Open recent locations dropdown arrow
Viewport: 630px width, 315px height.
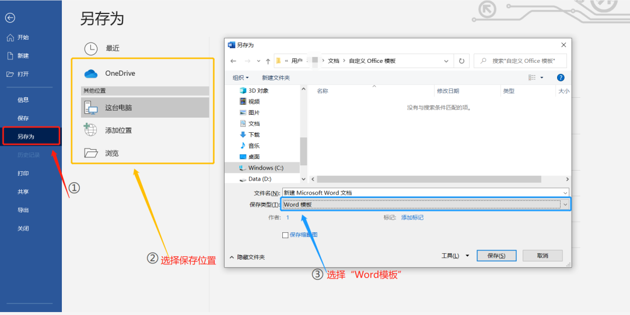(258, 61)
